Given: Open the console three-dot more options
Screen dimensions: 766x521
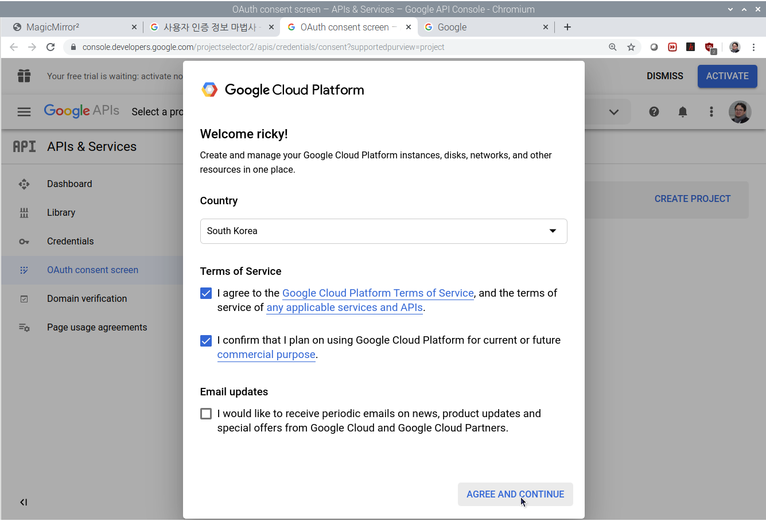Looking at the screenshot, I should click(711, 112).
